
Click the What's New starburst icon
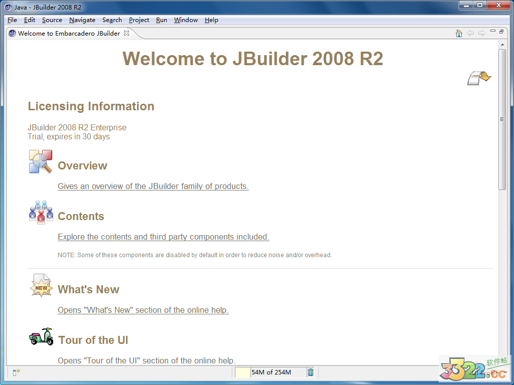pos(41,285)
